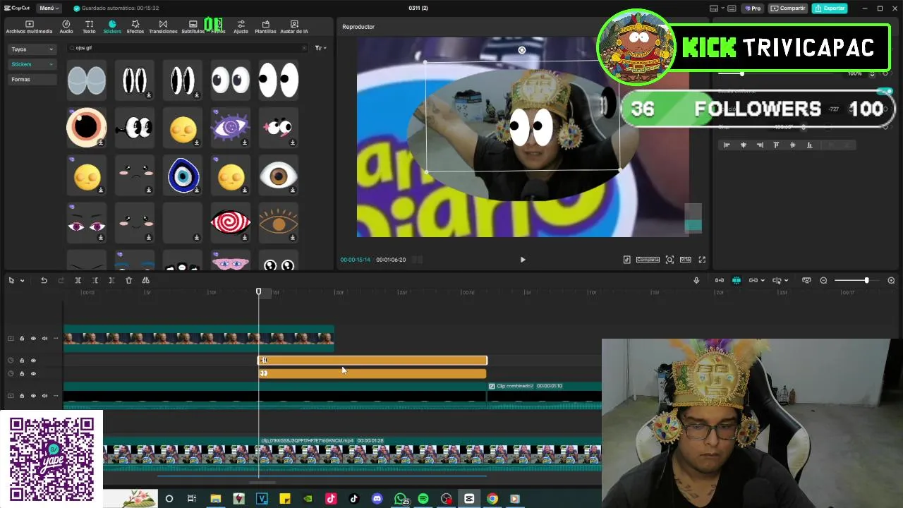Mute the top video track
The image size is (903, 508).
[44, 338]
